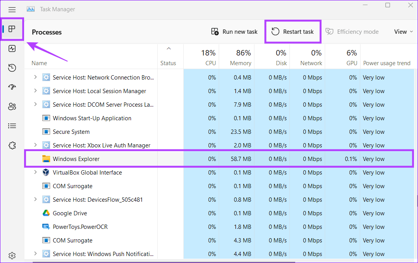
Task: Click the 4.4 MB memory cell
Action: 242,254
